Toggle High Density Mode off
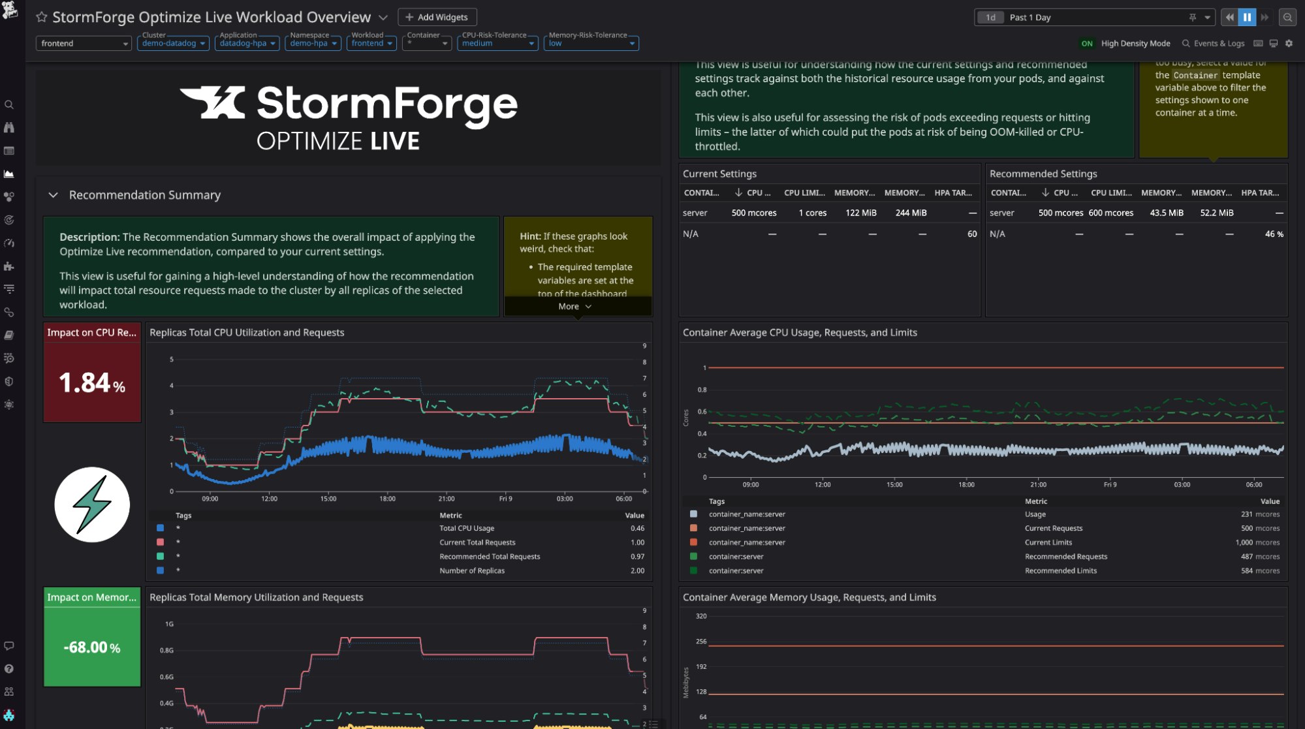 click(x=1086, y=43)
